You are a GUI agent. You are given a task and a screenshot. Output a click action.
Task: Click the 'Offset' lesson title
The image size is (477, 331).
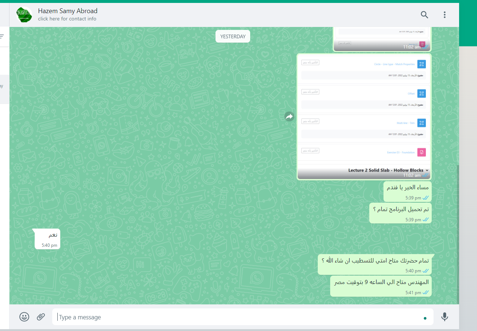(411, 94)
